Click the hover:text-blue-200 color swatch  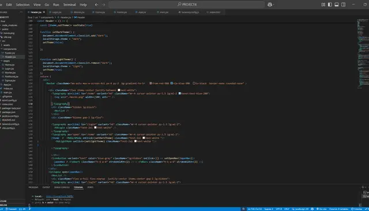[x=179, y=93]
